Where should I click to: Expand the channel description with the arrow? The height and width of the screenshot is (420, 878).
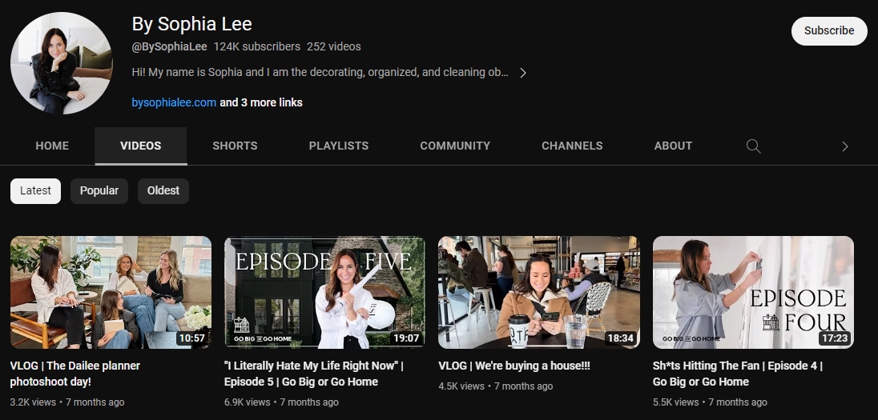[522, 73]
